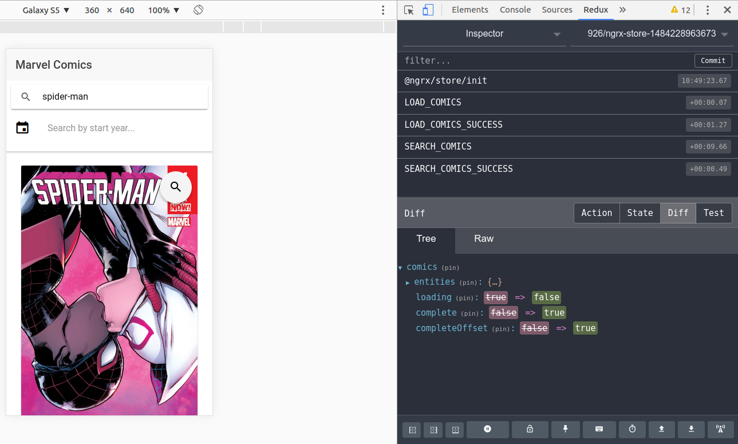This screenshot has height=444, width=738.
Task: Click the magnifier icon in the search field
Action: (x=26, y=97)
